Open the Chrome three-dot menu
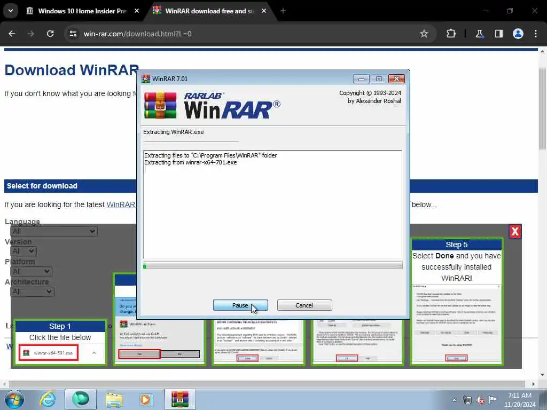 pos(536,34)
